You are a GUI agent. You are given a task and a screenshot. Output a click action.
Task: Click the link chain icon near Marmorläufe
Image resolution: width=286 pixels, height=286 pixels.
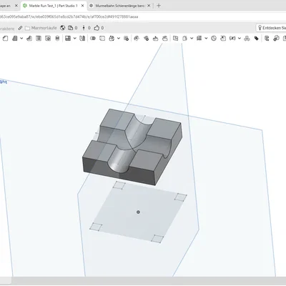pos(20,28)
